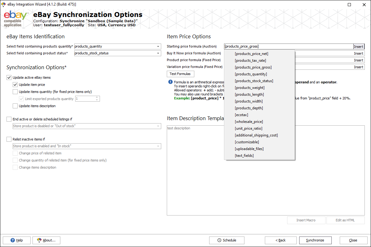Choose [products_tax_rate] operand
Viewport: 371px width, 247px height.
pyautogui.click(x=259, y=61)
